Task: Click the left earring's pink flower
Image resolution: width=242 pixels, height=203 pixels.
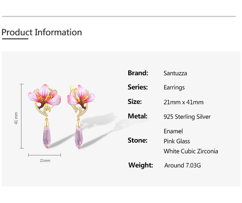Action: click(x=44, y=95)
